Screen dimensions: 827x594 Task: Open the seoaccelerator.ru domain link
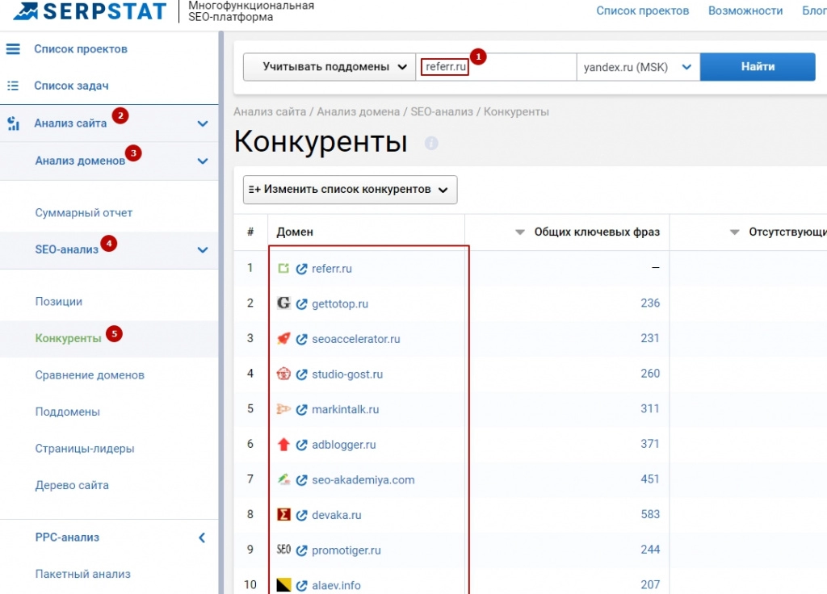(x=356, y=340)
